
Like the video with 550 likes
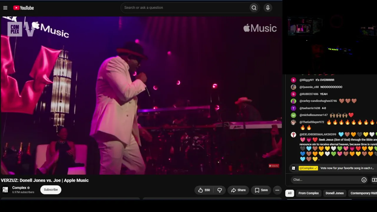point(204,190)
